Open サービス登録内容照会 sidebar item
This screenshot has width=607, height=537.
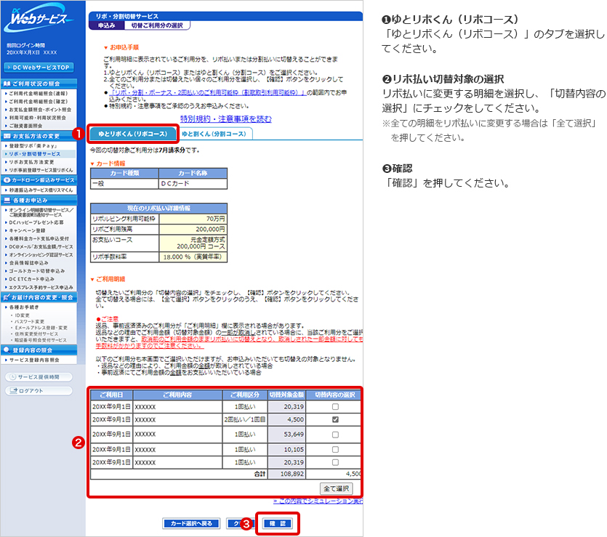click(38, 360)
